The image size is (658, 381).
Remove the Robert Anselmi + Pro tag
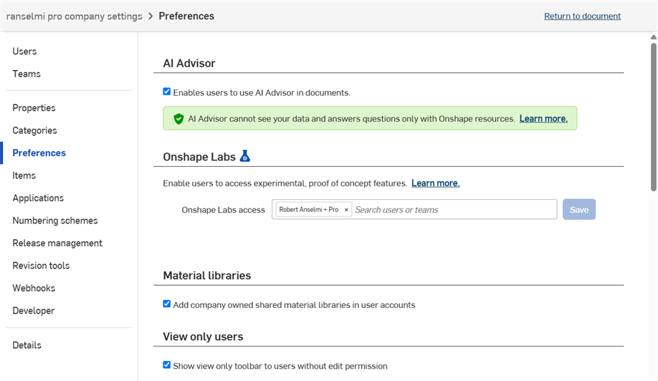tap(346, 210)
